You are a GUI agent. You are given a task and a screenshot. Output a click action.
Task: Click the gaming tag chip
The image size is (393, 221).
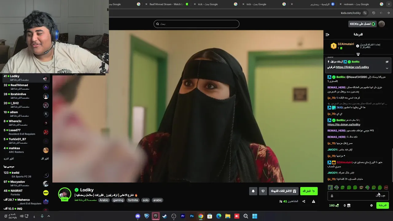click(118, 200)
